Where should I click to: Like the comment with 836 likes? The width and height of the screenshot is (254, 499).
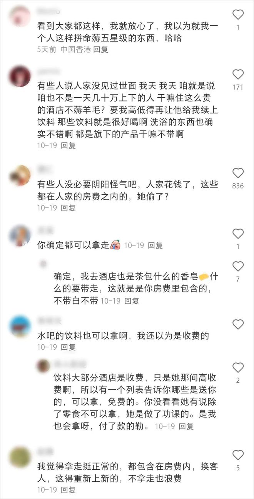tap(238, 173)
